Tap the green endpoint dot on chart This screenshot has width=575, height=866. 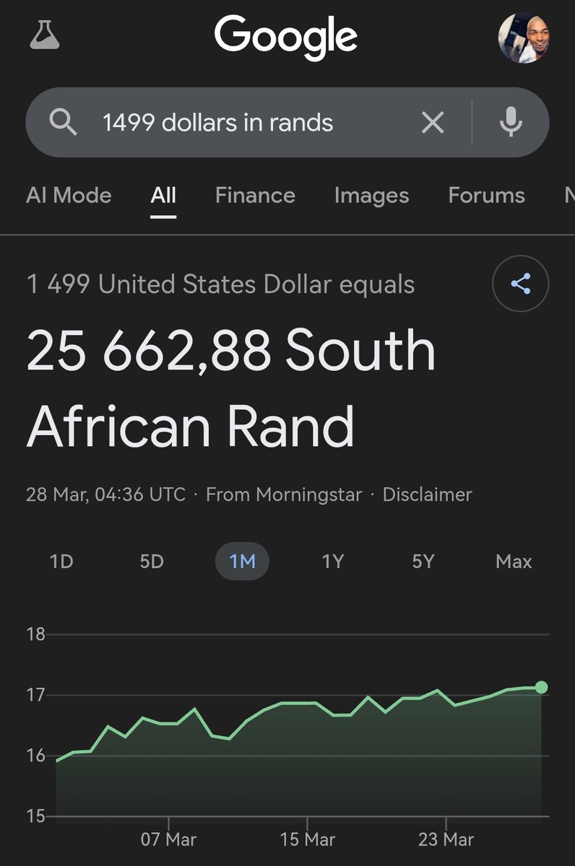click(x=541, y=687)
